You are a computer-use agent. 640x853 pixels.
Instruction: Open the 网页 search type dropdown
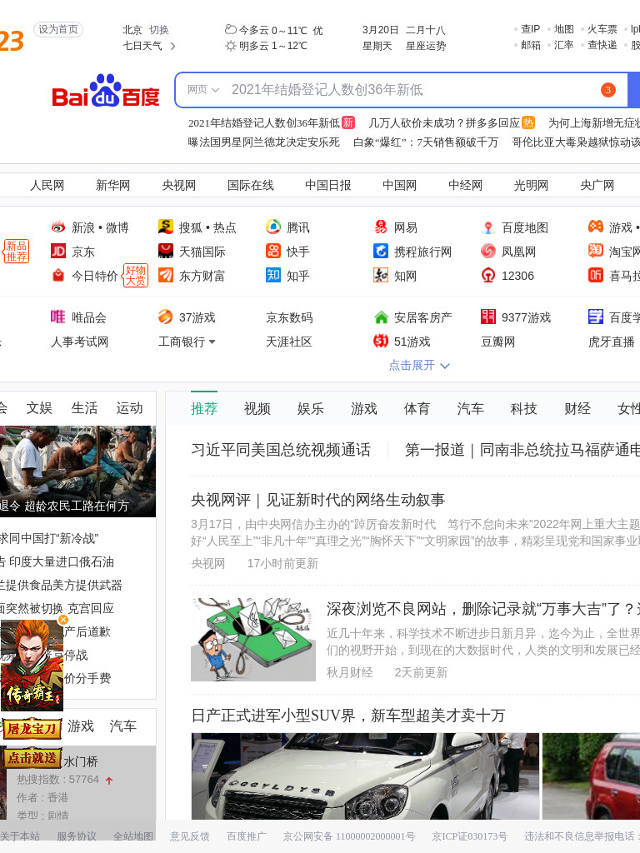(x=203, y=90)
